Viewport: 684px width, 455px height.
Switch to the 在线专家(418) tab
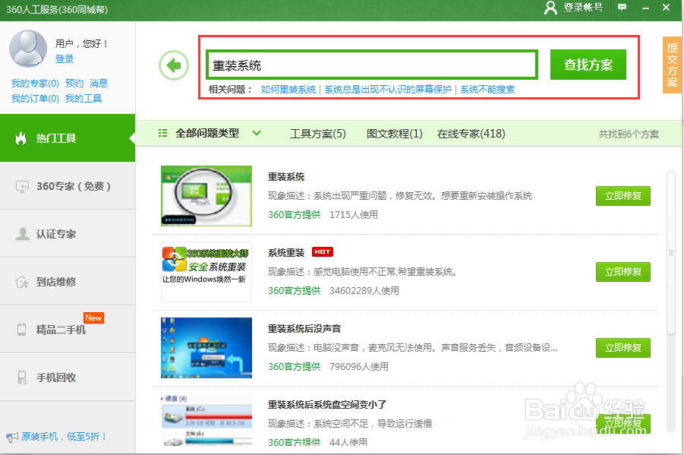[x=471, y=134]
